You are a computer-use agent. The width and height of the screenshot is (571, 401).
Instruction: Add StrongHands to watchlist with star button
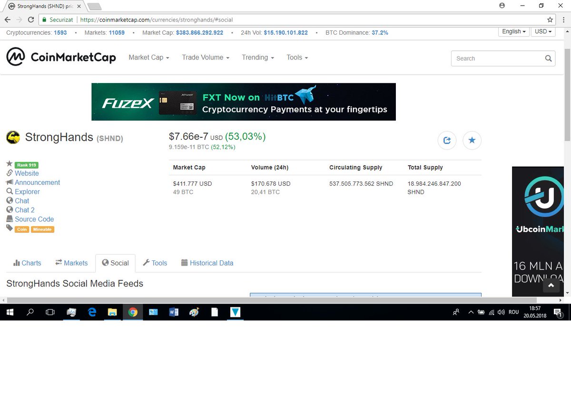(472, 140)
